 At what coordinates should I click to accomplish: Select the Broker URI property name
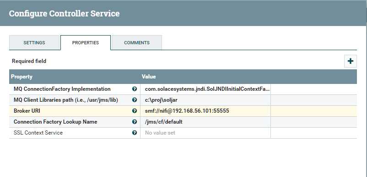(27, 111)
